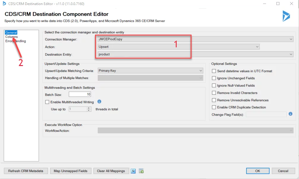The width and height of the screenshot is (299, 179).
Task: Open the Action dropdown showing Upsert
Action: (x=179, y=47)
